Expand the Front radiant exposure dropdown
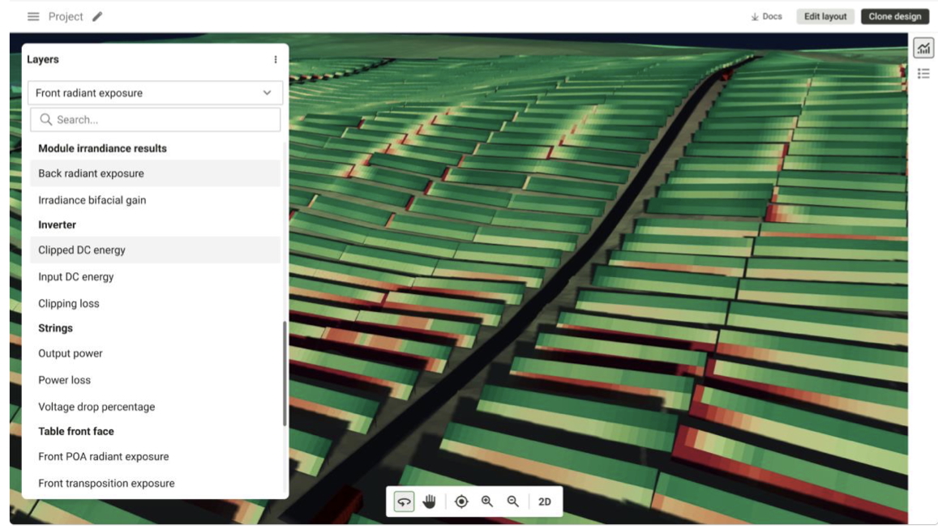 point(155,93)
